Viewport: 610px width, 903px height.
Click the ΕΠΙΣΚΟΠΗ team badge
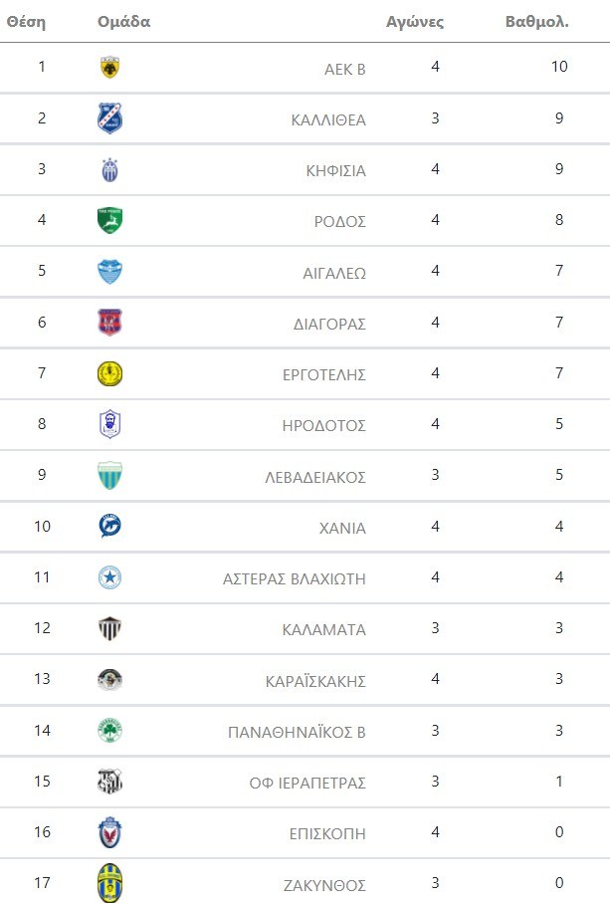click(110, 832)
